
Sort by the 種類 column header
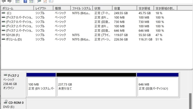(x=62, y=8)
